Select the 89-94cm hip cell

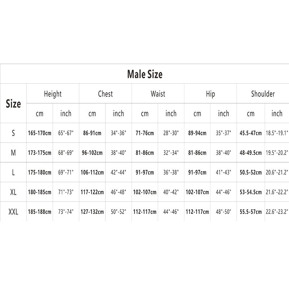pyautogui.click(x=197, y=133)
